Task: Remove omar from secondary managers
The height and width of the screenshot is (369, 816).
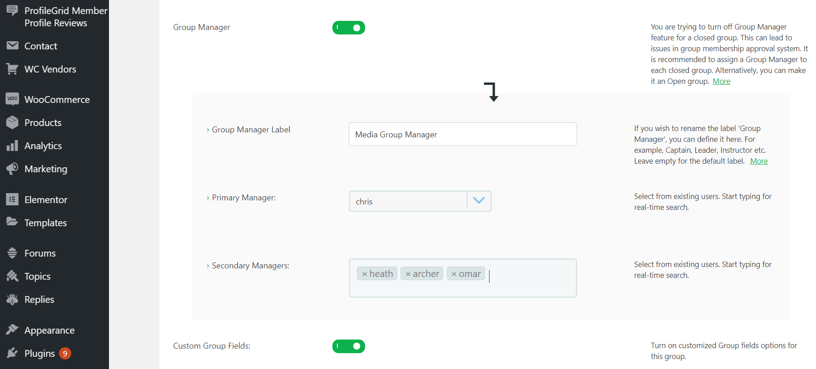Action: (454, 274)
